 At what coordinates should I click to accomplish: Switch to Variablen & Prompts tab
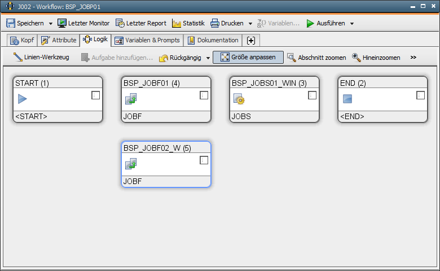click(147, 40)
